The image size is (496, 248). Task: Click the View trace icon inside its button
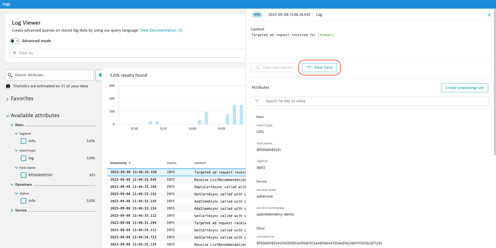pos(310,67)
